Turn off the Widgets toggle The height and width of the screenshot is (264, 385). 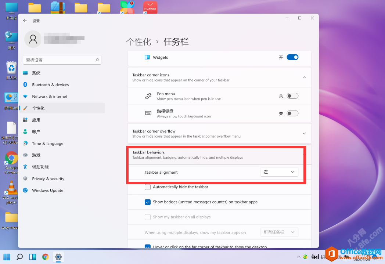(x=292, y=57)
